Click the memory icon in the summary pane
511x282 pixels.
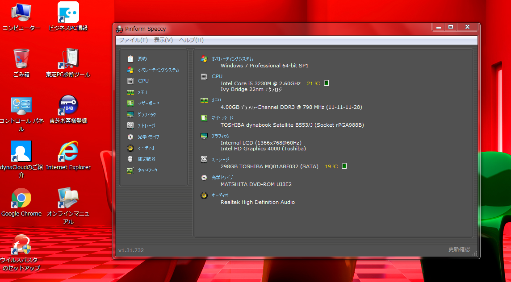click(x=204, y=100)
